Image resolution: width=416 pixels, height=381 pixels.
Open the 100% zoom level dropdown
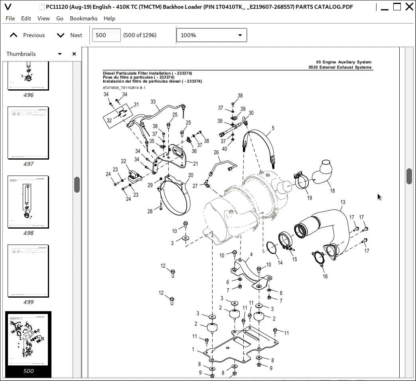[x=212, y=35]
